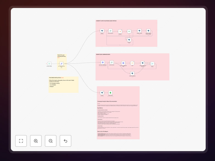The image size is (215, 161).
Task: Open the Loop Over Items node in HubSpot group
Action: [110, 31]
